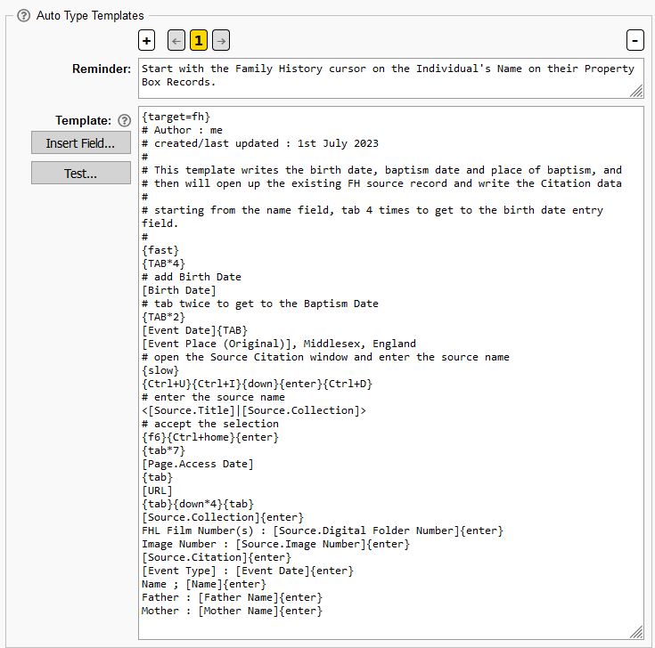The width and height of the screenshot is (655, 648).
Task: Go to next template using right arrow
Action: coord(220,40)
